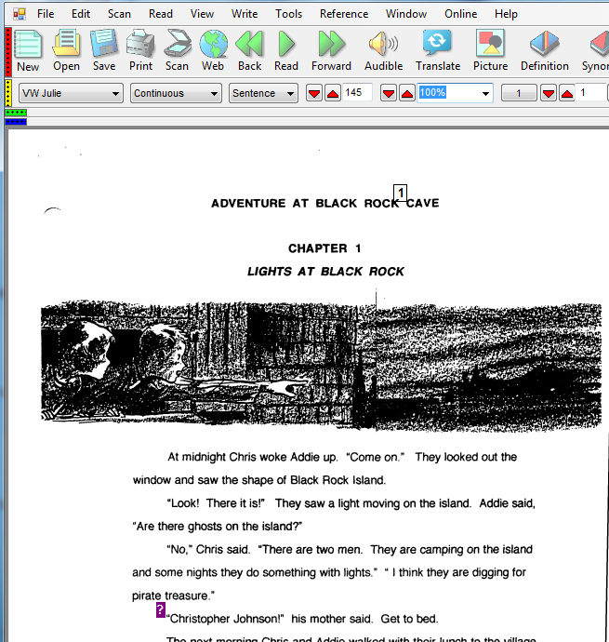Click the purple question mark note marker

(161, 609)
